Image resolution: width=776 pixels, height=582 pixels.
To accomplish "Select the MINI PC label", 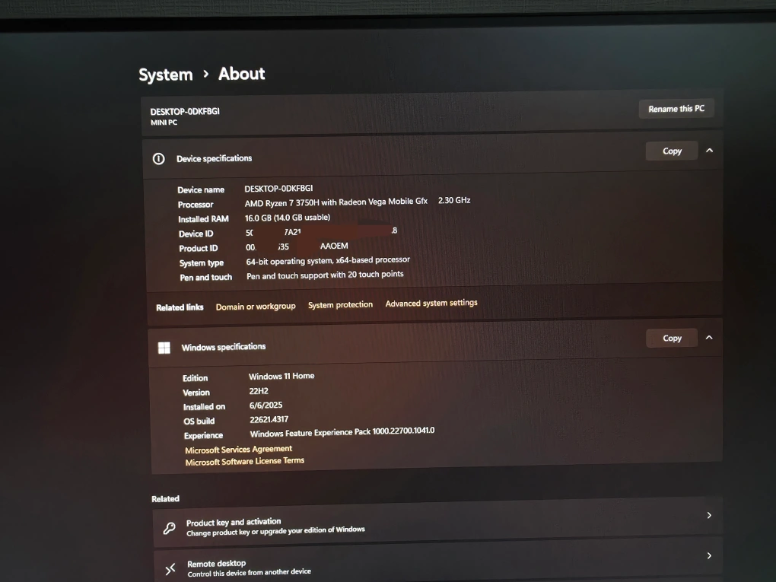I will [164, 122].
